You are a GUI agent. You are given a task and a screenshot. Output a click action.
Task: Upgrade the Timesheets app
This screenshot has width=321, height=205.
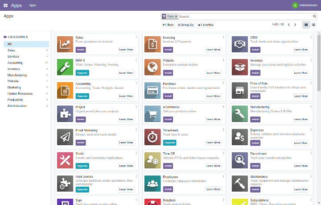(170, 142)
